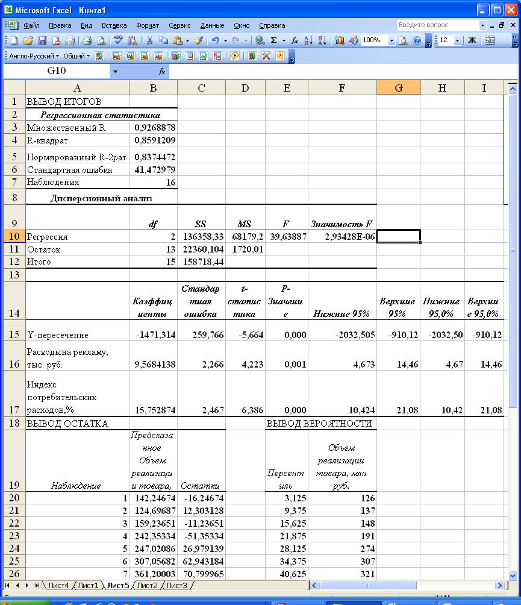Click the AutoSum sigma icon
521x605 pixels.
[274, 40]
